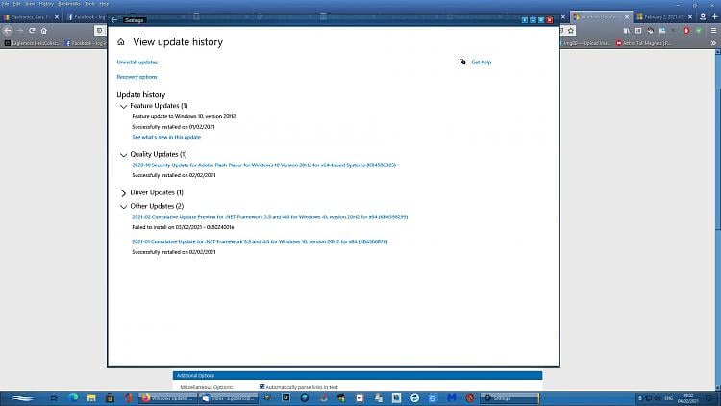
Task: Collapse the Other Updates (2) section
Action: tap(123, 207)
